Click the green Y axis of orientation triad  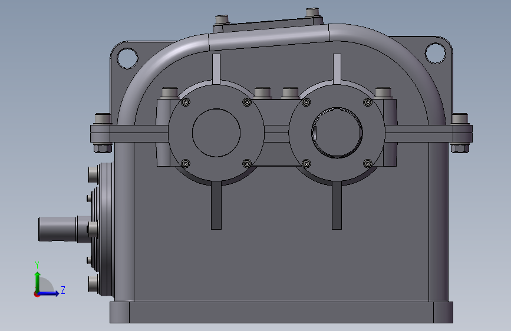click(38, 282)
